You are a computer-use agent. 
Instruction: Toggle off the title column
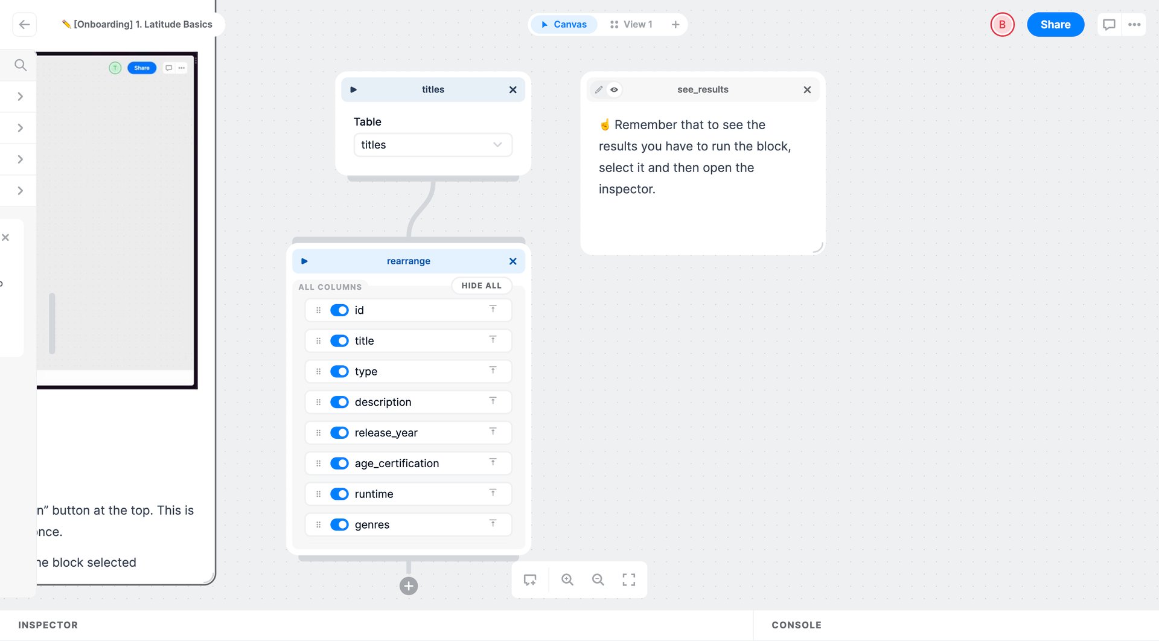click(339, 340)
